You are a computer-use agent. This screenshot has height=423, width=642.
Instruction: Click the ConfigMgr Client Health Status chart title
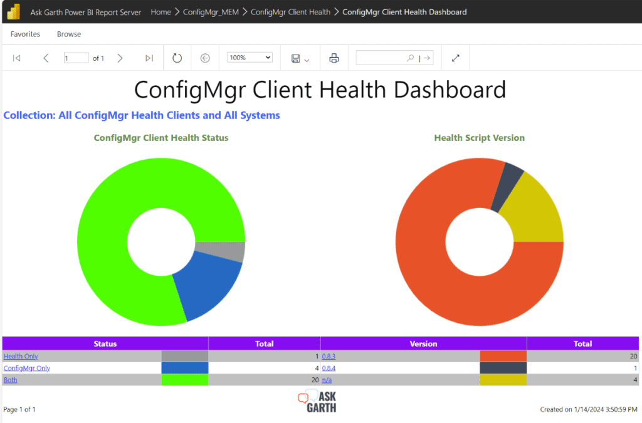[x=161, y=138]
